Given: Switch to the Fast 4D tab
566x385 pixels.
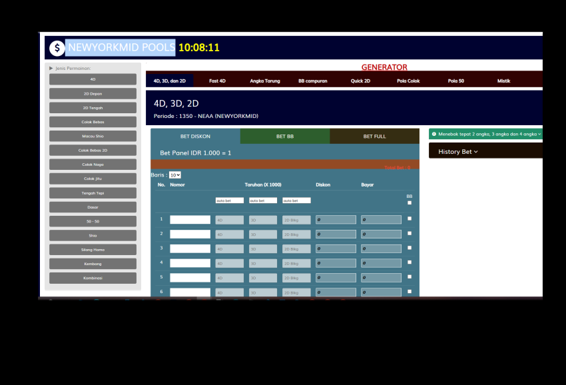Looking at the screenshot, I should pos(217,81).
